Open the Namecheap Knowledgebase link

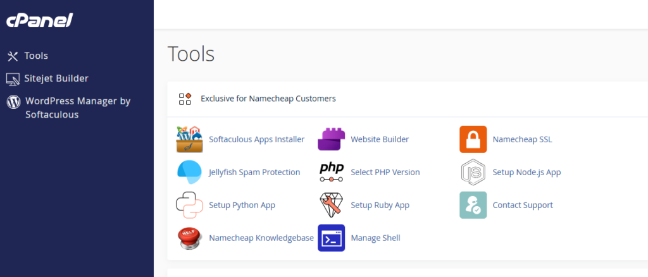coord(261,238)
